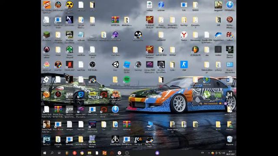Click the purple round taskbar icon

(157, 153)
